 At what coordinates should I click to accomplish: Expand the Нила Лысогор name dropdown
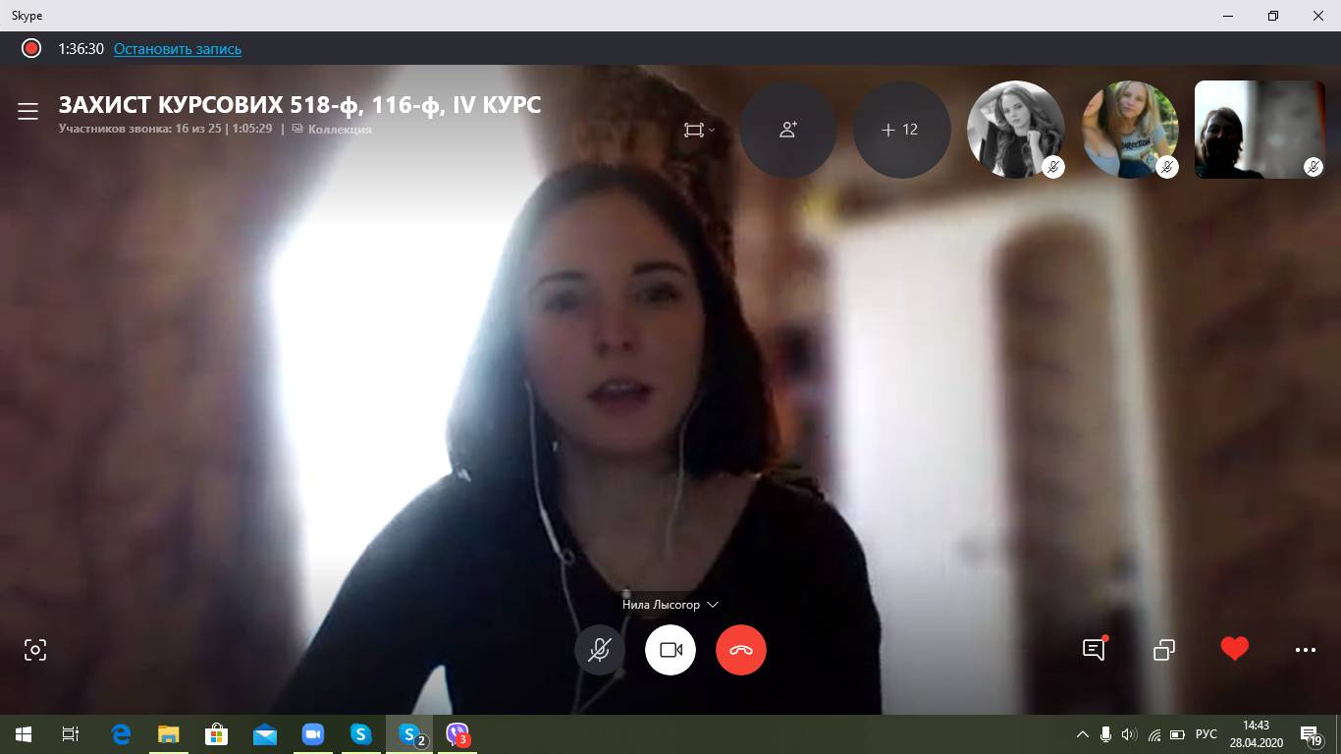click(713, 605)
